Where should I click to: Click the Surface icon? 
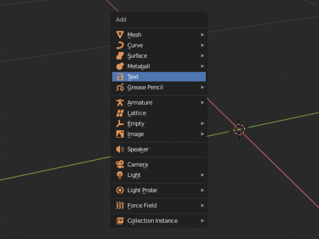point(120,56)
